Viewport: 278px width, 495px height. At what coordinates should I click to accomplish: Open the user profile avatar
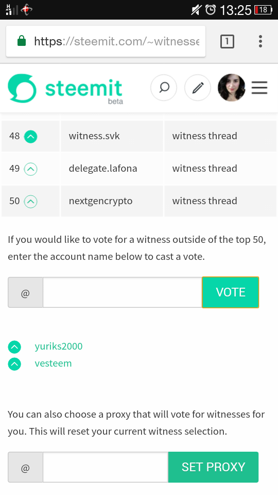(x=231, y=88)
